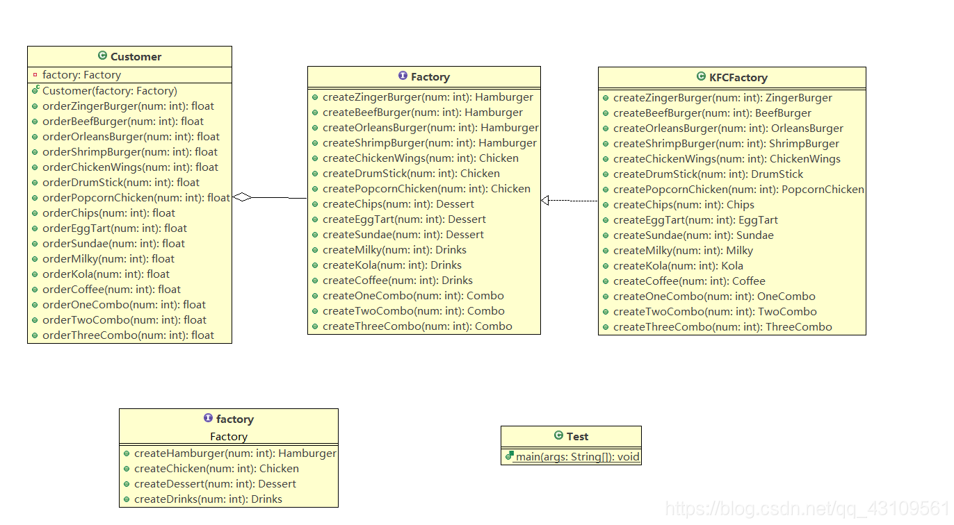Click the green class icon beside Customer
This screenshot has height=525, width=954.
pos(103,56)
